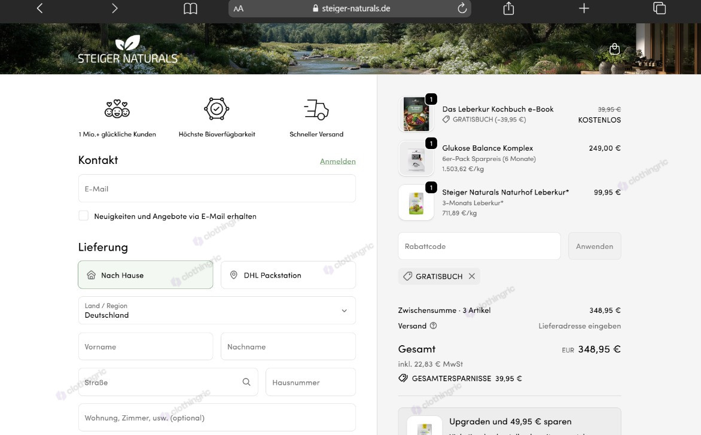
Task: Click the inkl. 22,83 € MwSt text
Action: coord(431,364)
